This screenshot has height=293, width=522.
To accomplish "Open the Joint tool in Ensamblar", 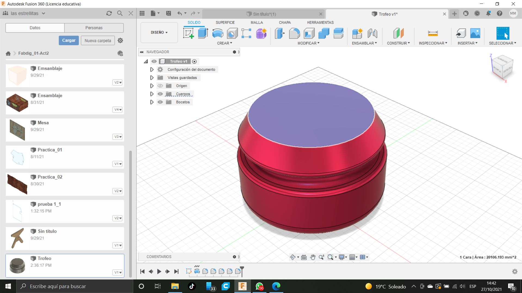I will click(372, 33).
